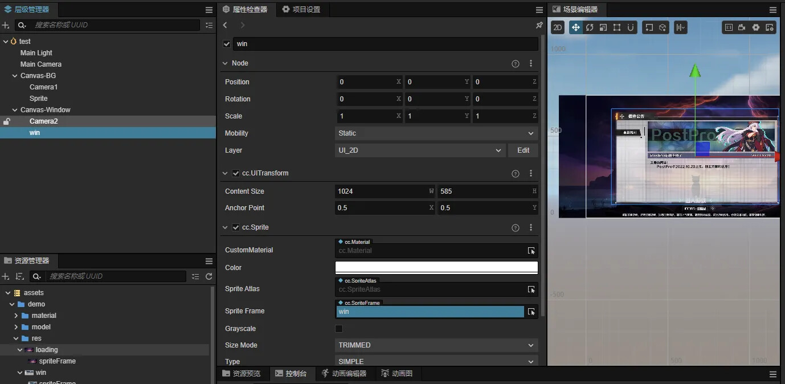Open the 控制台 tab
Screen dimensions: 785x384
point(291,374)
